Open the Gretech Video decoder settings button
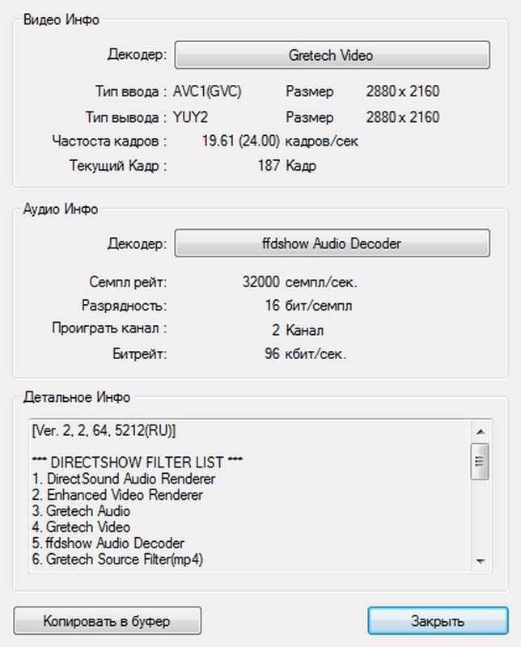Viewport: 521px width, 647px height. tap(332, 54)
